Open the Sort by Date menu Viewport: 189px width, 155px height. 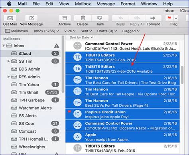[x=81, y=38]
